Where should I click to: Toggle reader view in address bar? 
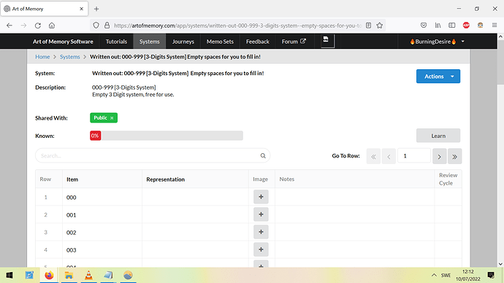click(x=368, y=26)
